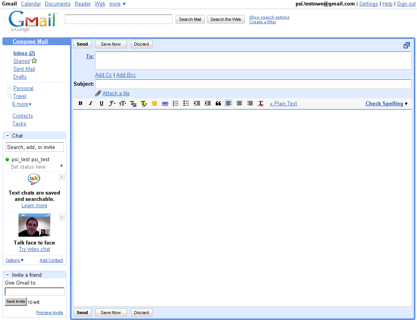Open chat Options dropdown
The width and height of the screenshot is (417, 320).
[15, 260]
